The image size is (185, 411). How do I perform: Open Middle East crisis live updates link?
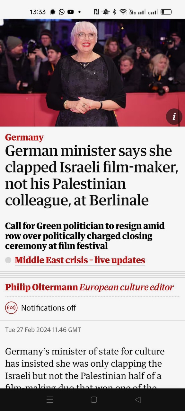click(x=80, y=260)
